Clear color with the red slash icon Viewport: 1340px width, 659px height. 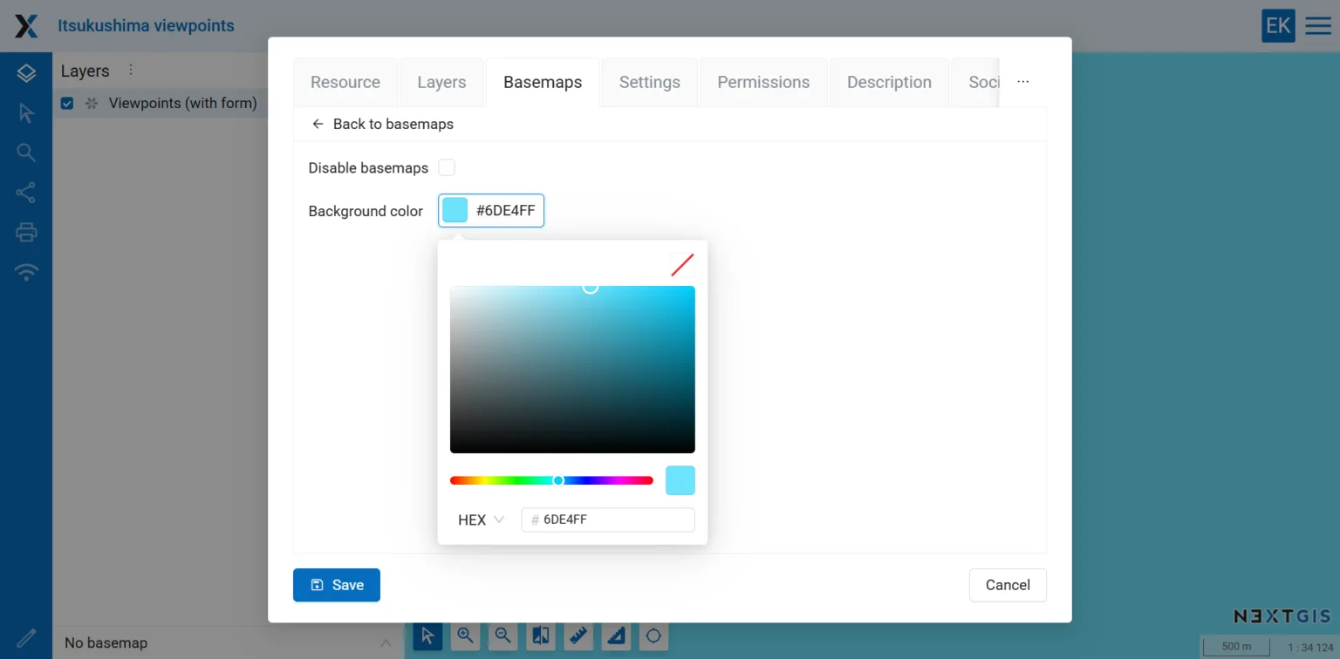pyautogui.click(x=682, y=265)
